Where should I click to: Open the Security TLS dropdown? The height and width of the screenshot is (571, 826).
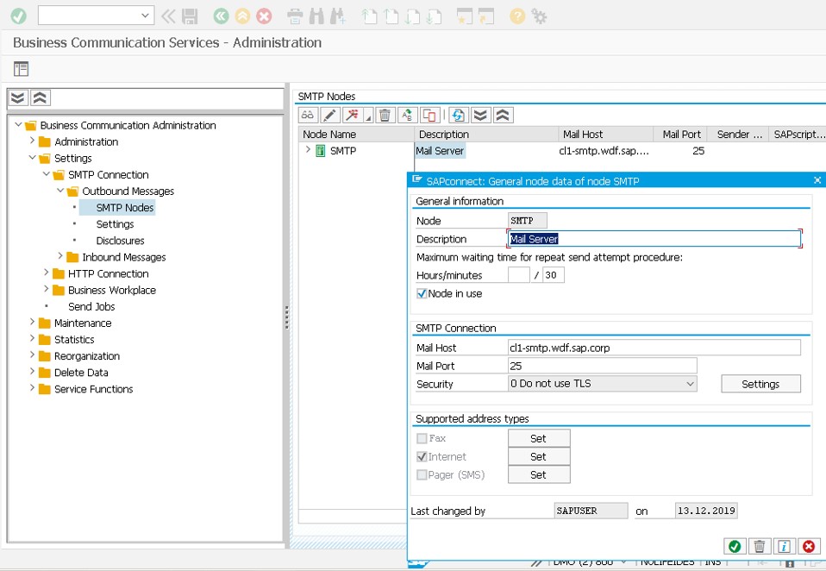pyautogui.click(x=690, y=384)
